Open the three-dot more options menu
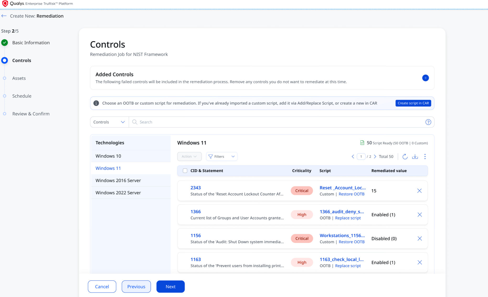Image resolution: width=488 pixels, height=297 pixels. (x=425, y=157)
